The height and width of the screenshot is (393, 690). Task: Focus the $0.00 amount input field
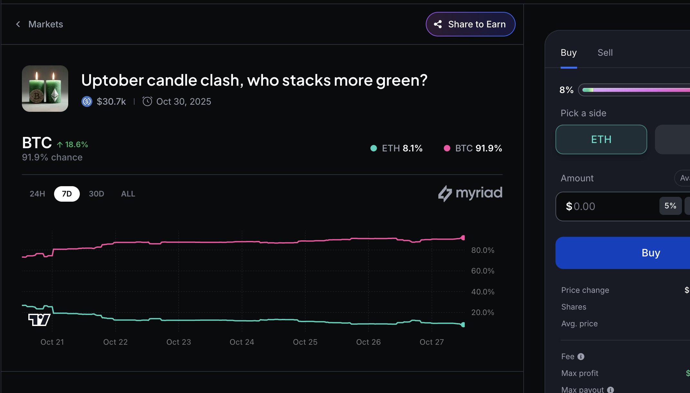click(x=608, y=206)
